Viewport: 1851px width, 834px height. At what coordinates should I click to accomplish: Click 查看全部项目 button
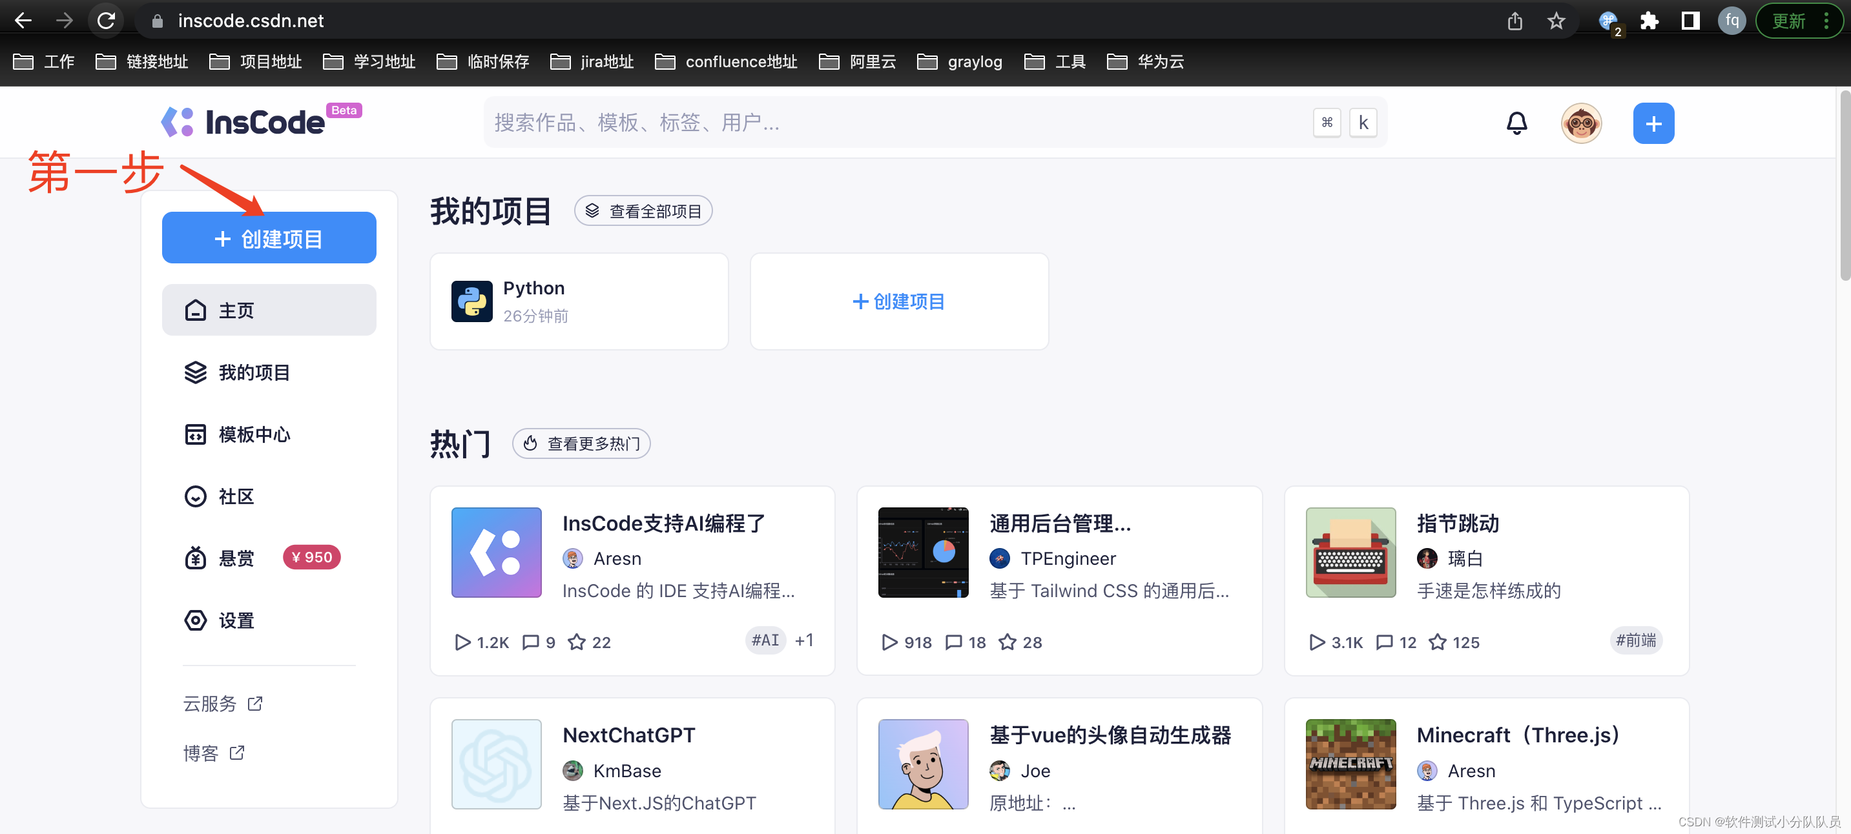coord(643,211)
